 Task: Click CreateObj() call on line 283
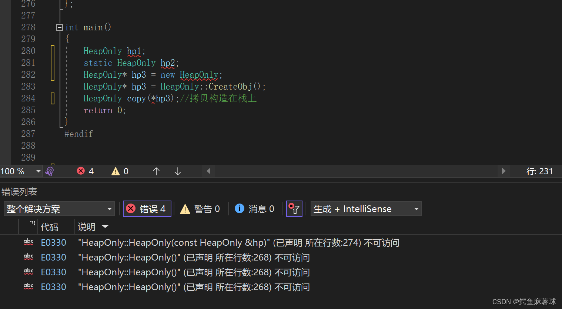coord(235,87)
